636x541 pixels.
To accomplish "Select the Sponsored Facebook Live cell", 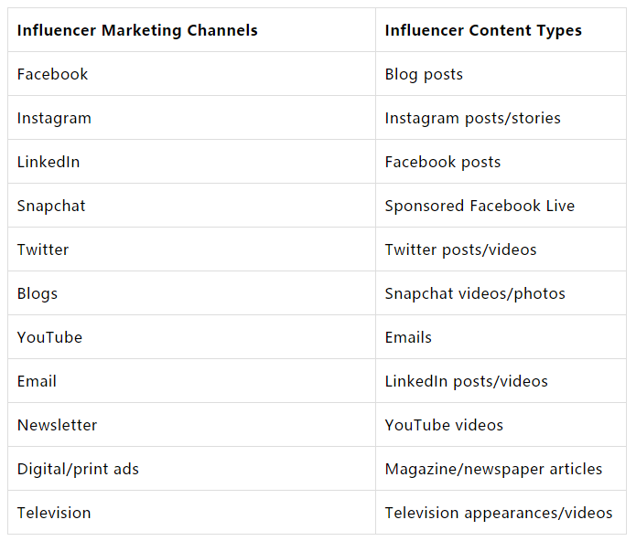I will pos(501,206).
